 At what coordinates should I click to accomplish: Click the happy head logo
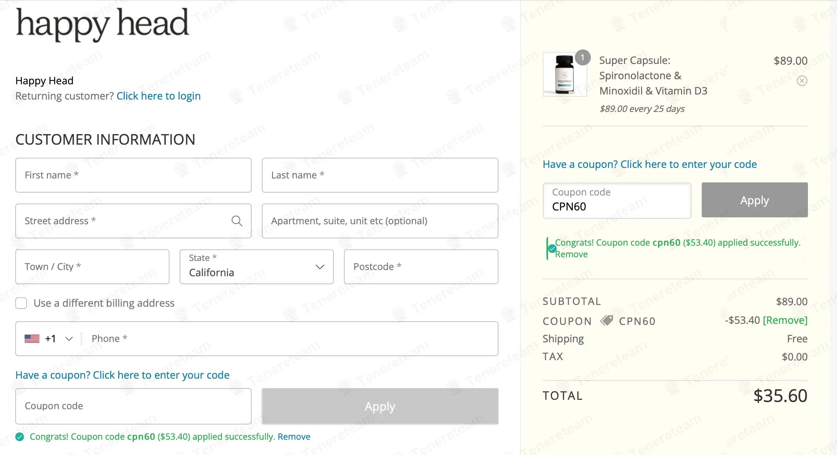click(x=102, y=24)
